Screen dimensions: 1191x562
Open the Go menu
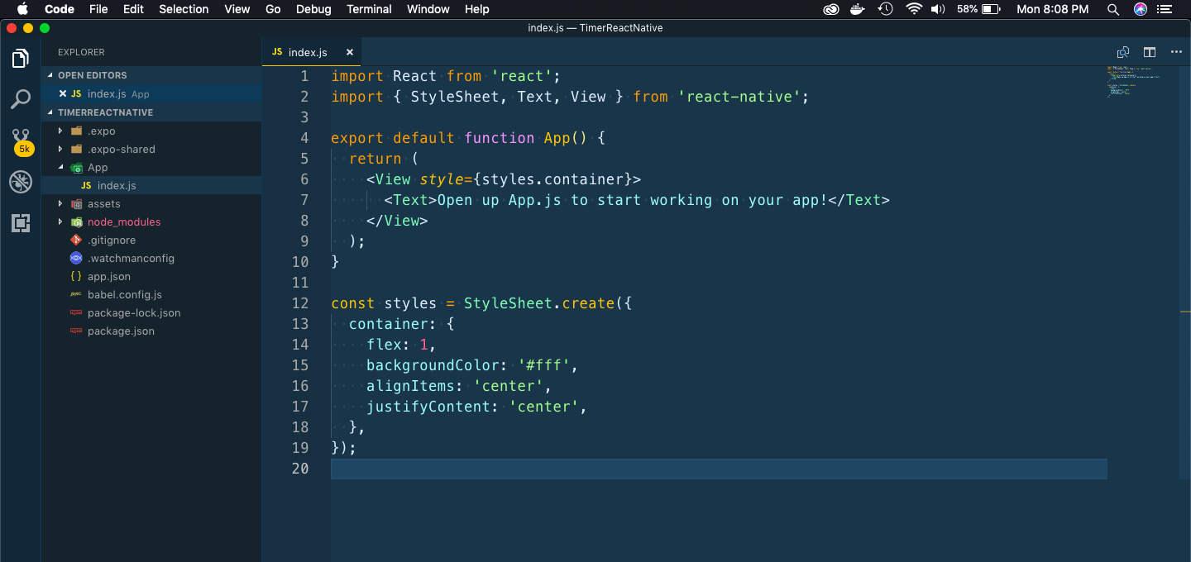point(274,9)
